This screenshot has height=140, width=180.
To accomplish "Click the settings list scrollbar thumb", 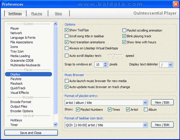I will click(56, 70).
